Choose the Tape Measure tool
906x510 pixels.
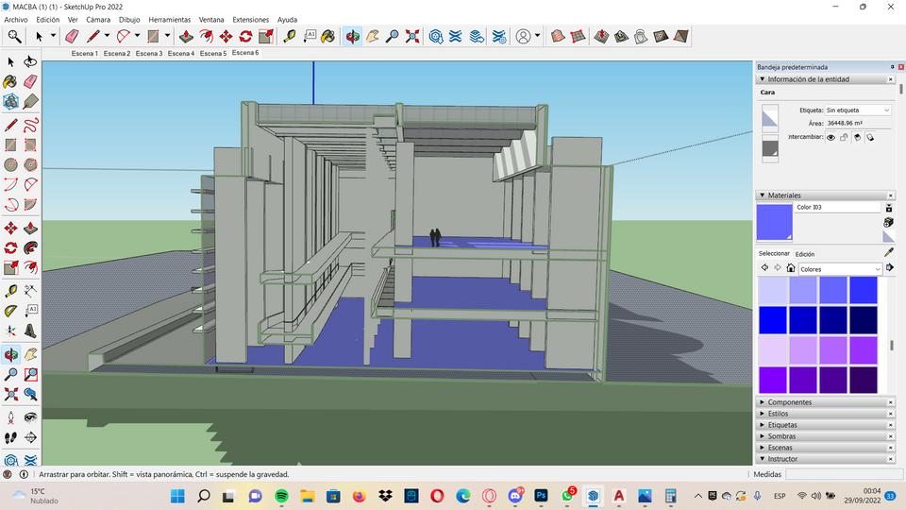pos(289,36)
